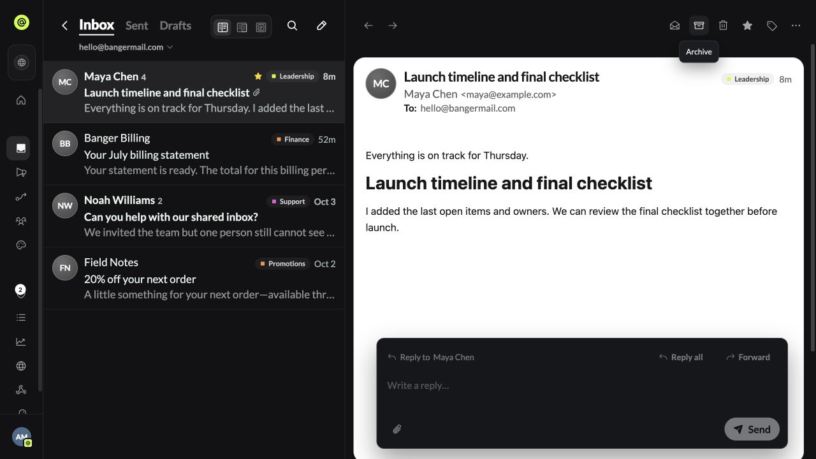816x459 pixels.
Task: Open the three-dot more actions menu
Action: click(796, 25)
